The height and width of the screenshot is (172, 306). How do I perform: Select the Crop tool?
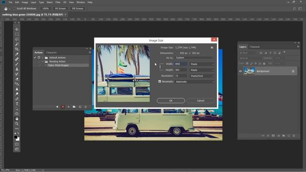(17, 49)
